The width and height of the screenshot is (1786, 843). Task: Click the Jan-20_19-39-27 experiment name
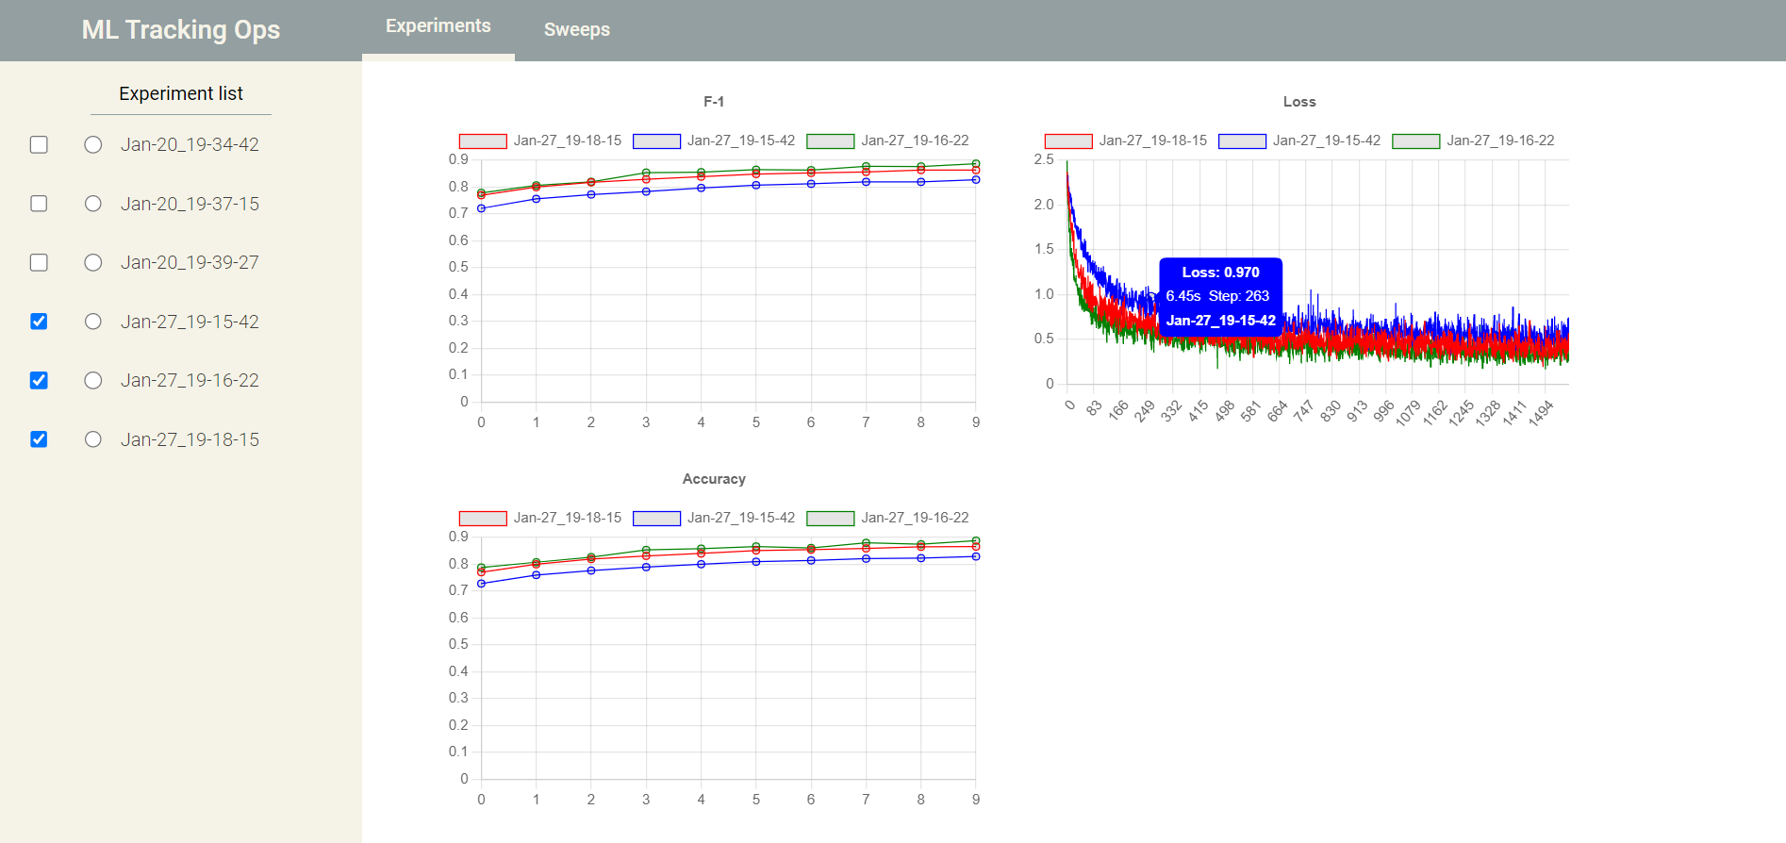coord(190,262)
